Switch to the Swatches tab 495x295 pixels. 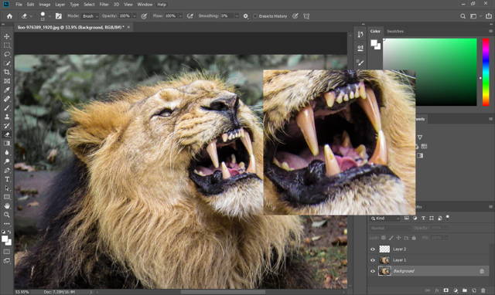(x=395, y=32)
